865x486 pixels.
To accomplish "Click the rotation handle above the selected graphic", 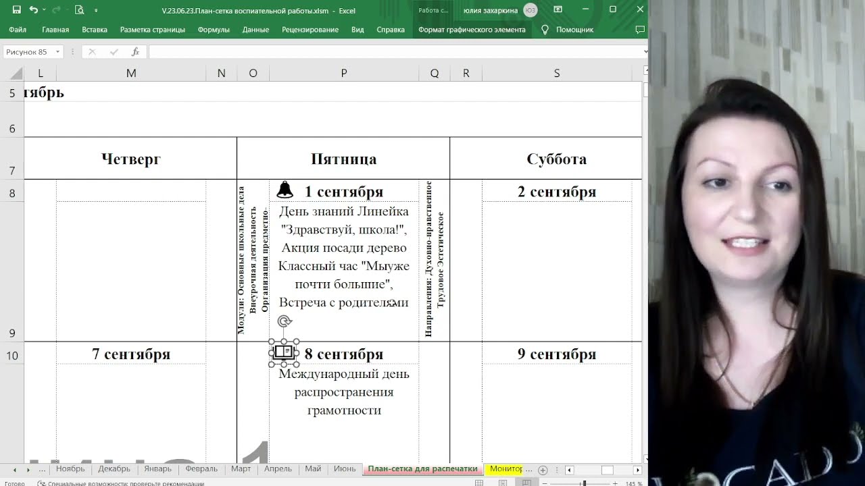I will pyautogui.click(x=285, y=322).
